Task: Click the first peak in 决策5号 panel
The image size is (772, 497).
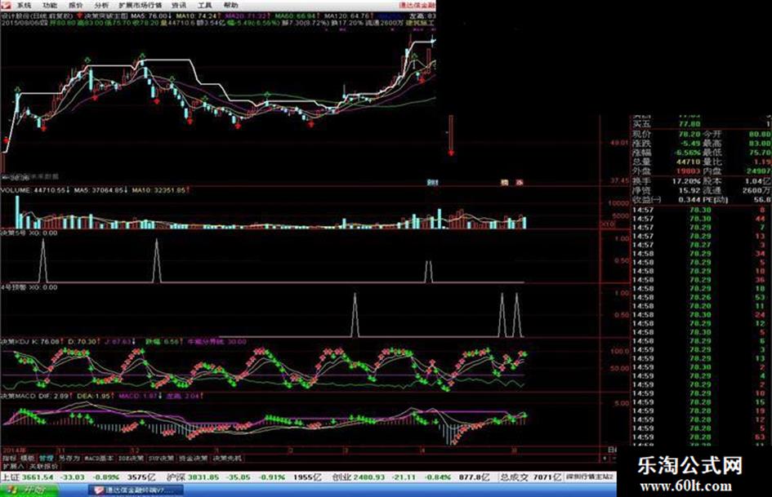Action: [x=42, y=261]
